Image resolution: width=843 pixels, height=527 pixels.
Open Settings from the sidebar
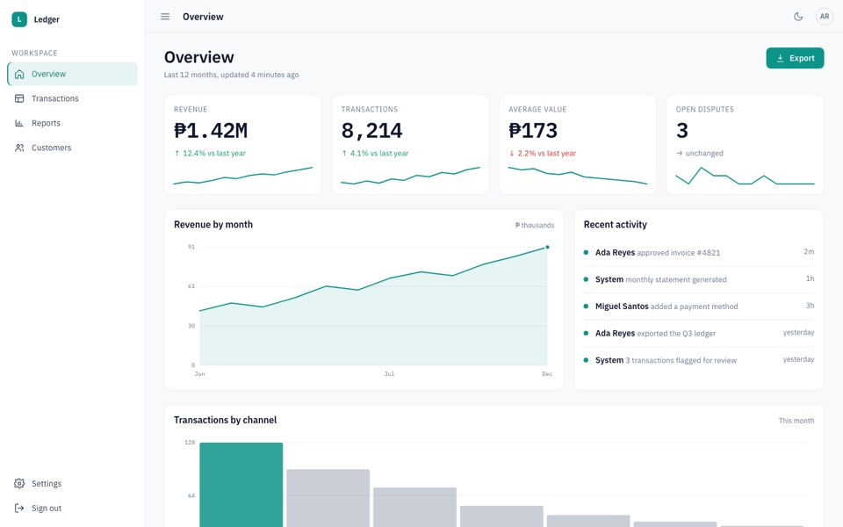(x=73, y=483)
